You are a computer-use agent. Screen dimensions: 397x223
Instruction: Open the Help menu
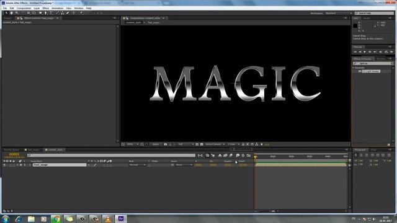pos(89,8)
